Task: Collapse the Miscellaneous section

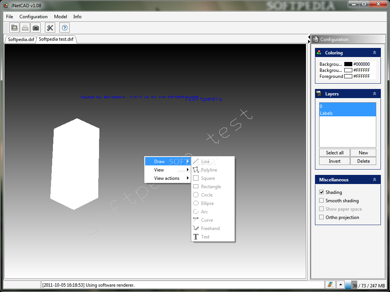Action: [375, 179]
